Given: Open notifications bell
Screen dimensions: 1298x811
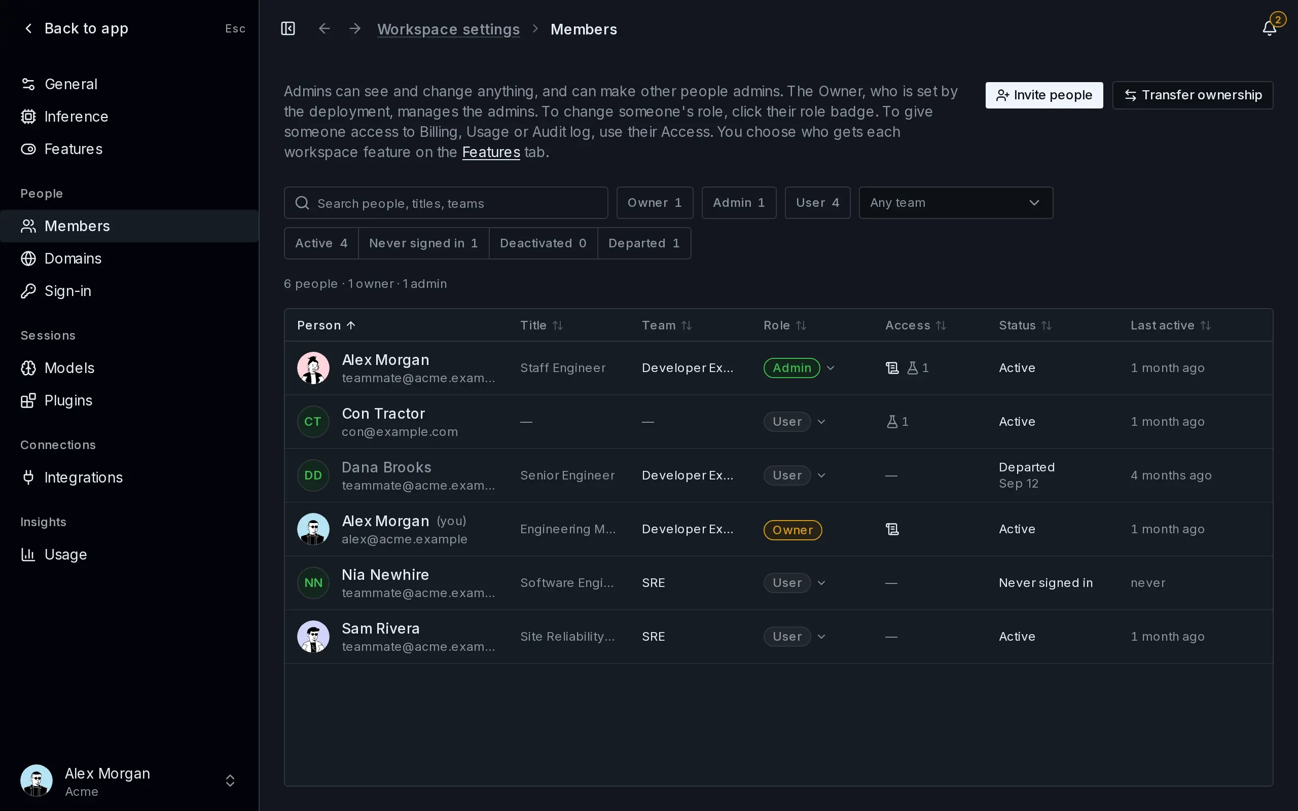Looking at the screenshot, I should pyautogui.click(x=1269, y=28).
